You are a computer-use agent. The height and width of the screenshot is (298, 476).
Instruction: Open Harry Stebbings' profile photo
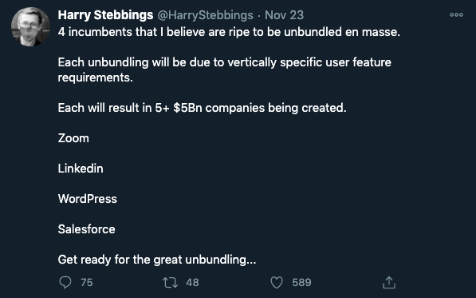[30, 26]
